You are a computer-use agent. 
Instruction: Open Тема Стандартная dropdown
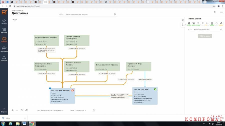click(x=78, y=110)
